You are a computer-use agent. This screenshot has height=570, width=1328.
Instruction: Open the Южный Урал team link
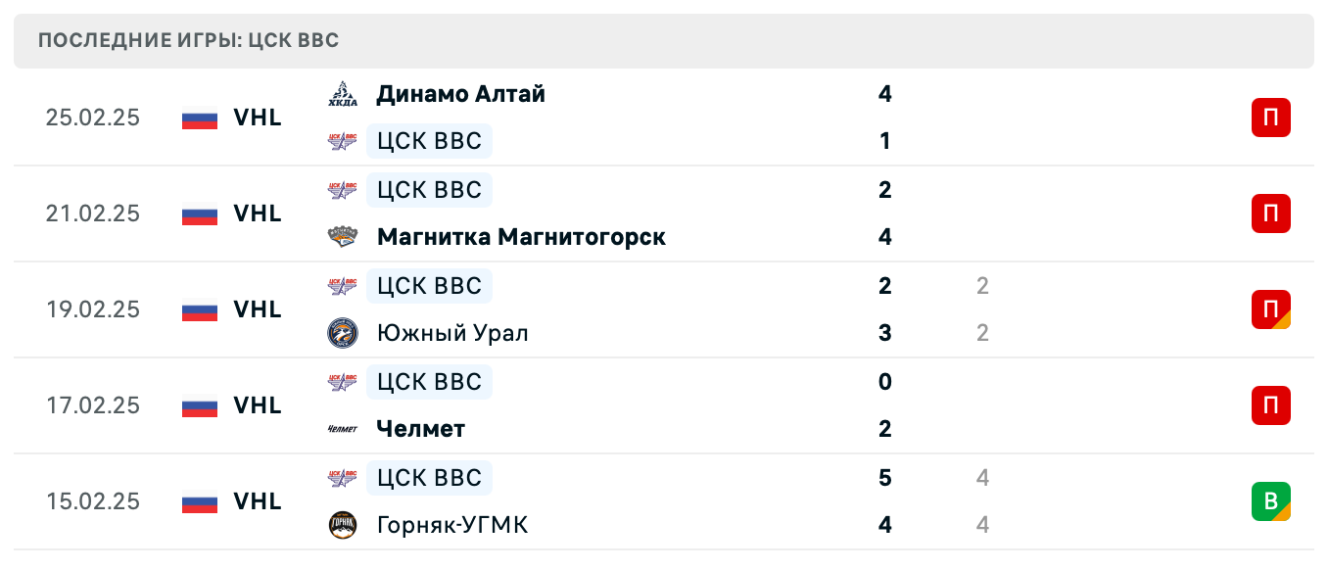click(x=451, y=333)
